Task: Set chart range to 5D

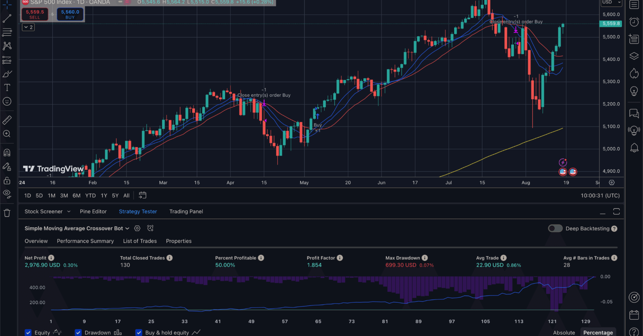Action: [x=39, y=196]
